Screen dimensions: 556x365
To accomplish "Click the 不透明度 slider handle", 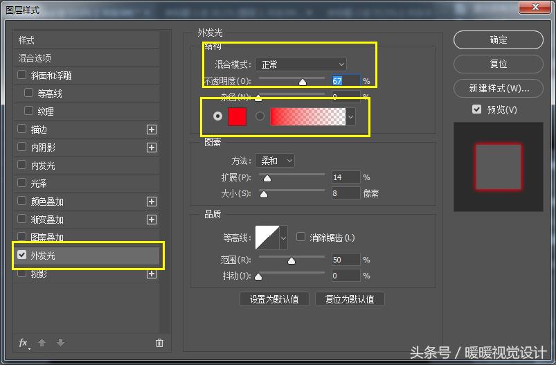I will (303, 82).
